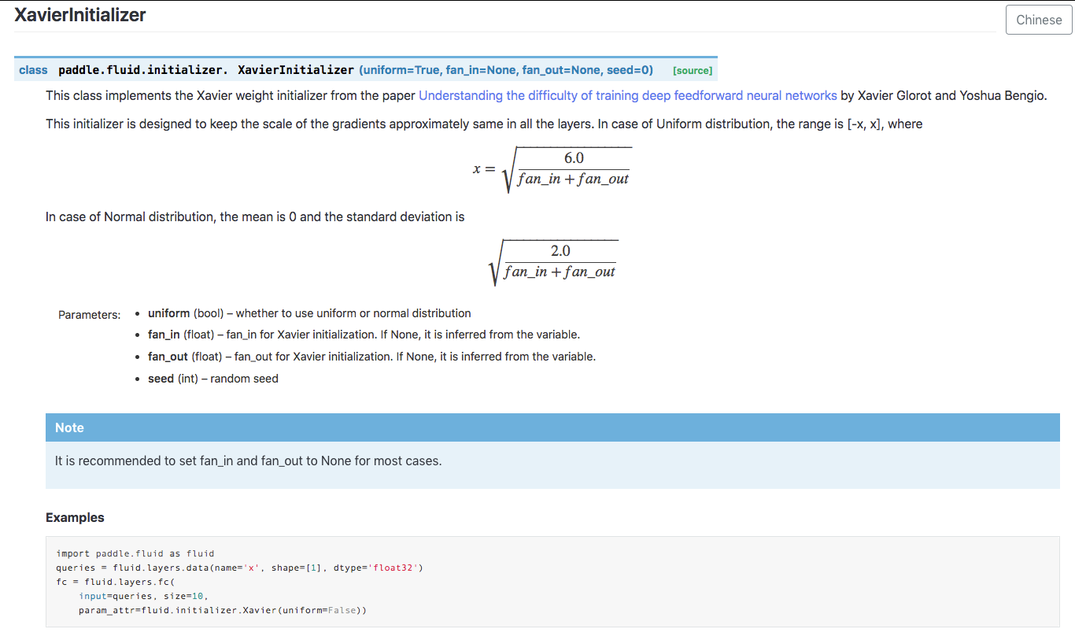This screenshot has height=640, width=1075.
Task: Click the note text recommending fan_in None
Action: [249, 461]
